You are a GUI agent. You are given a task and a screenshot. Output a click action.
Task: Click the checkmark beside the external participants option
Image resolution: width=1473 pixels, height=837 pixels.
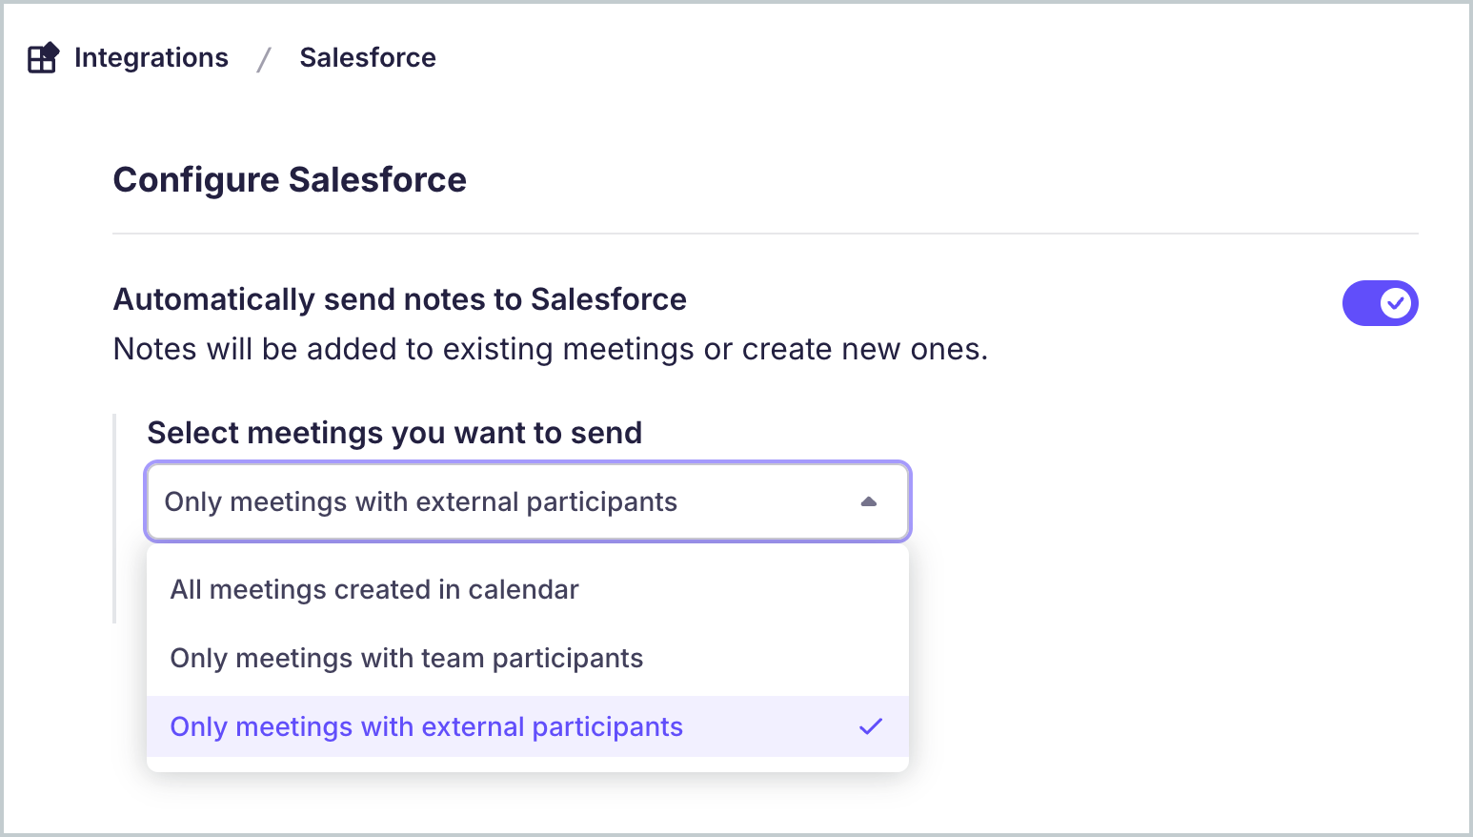pyautogui.click(x=871, y=726)
